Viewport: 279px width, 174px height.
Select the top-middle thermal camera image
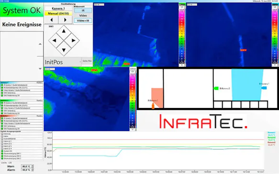point(136,35)
